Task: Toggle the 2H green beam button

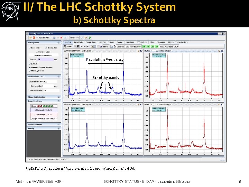Action: click(x=153, y=47)
